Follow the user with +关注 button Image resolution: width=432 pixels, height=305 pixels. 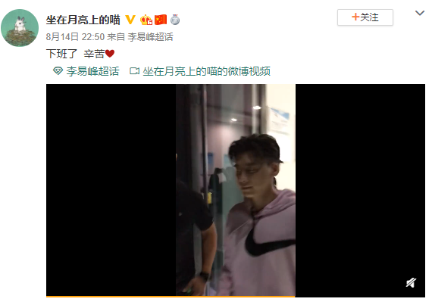365,17
